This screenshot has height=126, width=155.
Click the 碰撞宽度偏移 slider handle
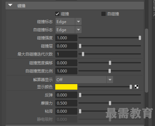click(x=110, y=63)
